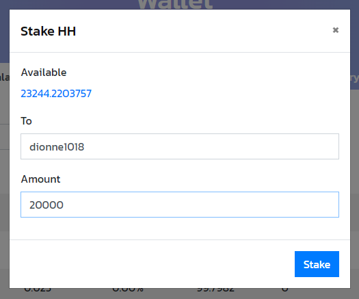Click the dimmed 0.025 value below the dialog
359x299 pixels.
(x=38, y=290)
